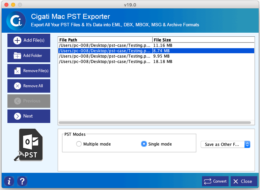Select the file row sized 9.95 MB
This screenshot has height=190, width=260.
point(156,56)
